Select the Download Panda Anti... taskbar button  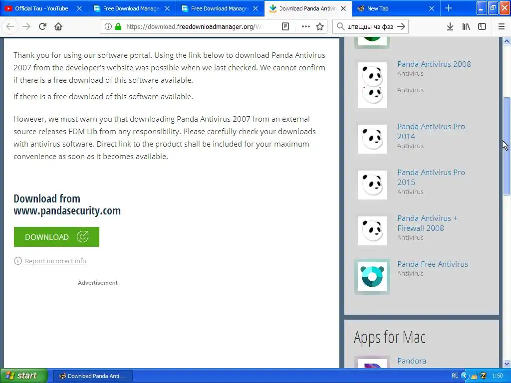tap(92, 376)
